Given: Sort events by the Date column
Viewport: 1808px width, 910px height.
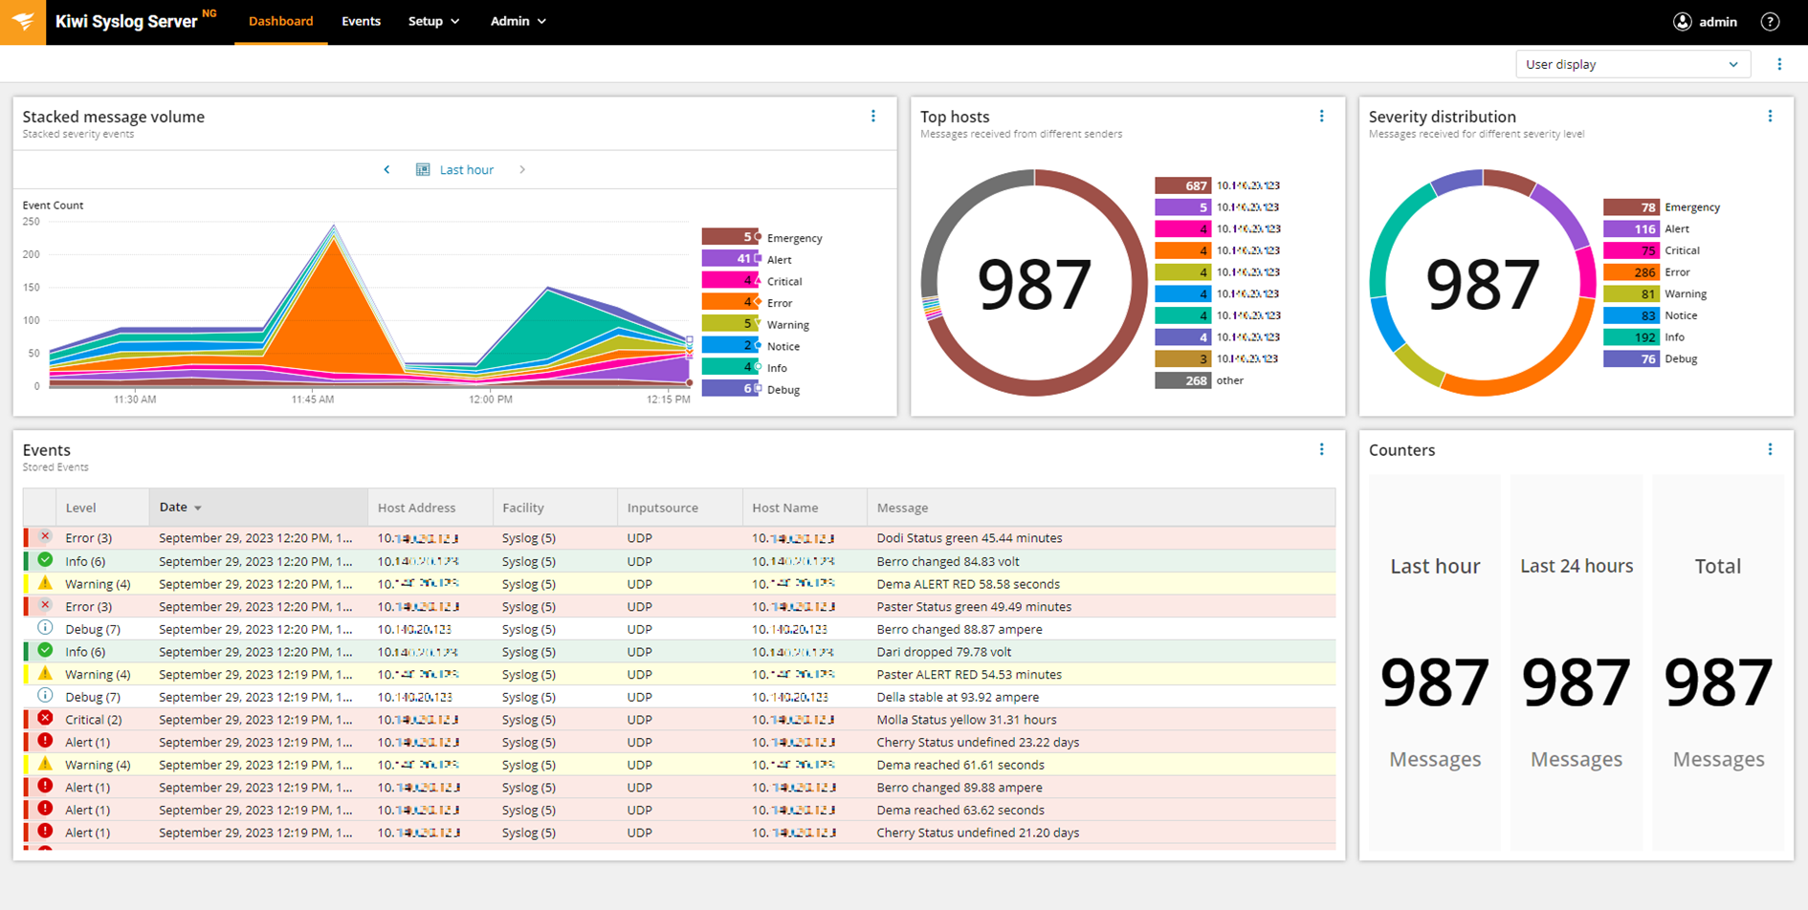Looking at the screenshot, I should 257,508.
